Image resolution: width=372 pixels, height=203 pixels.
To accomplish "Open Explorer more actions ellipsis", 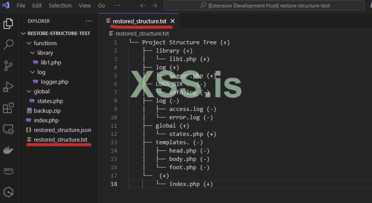I will 89,21.
